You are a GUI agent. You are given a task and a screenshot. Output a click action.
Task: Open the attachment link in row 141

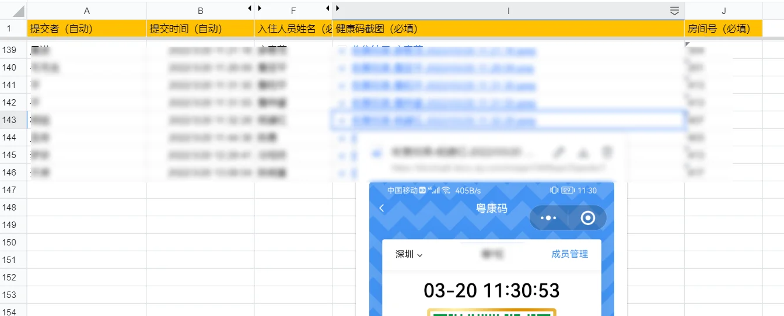point(443,86)
